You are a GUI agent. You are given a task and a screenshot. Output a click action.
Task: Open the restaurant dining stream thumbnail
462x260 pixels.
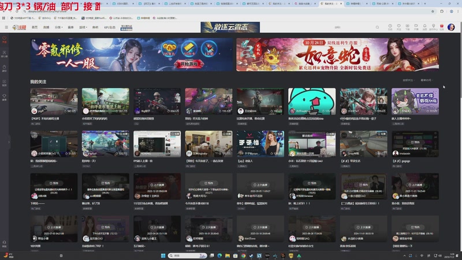pos(208,144)
